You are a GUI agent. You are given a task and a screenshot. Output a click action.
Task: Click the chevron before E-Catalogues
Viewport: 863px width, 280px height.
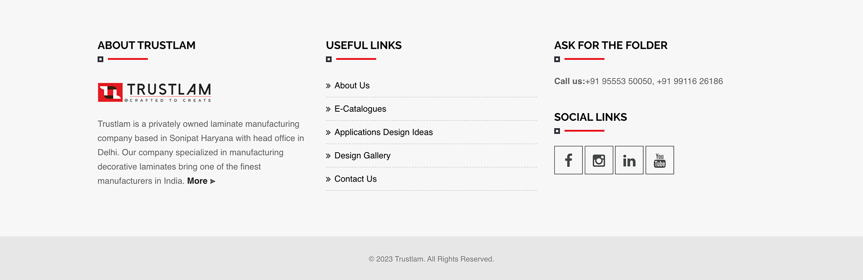coord(328,109)
